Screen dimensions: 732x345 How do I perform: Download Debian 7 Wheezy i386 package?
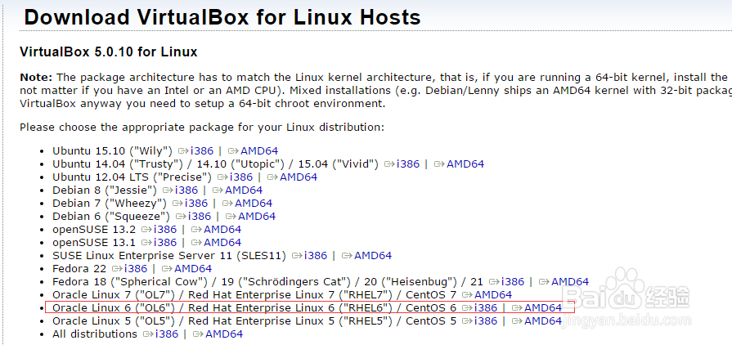[196, 203]
